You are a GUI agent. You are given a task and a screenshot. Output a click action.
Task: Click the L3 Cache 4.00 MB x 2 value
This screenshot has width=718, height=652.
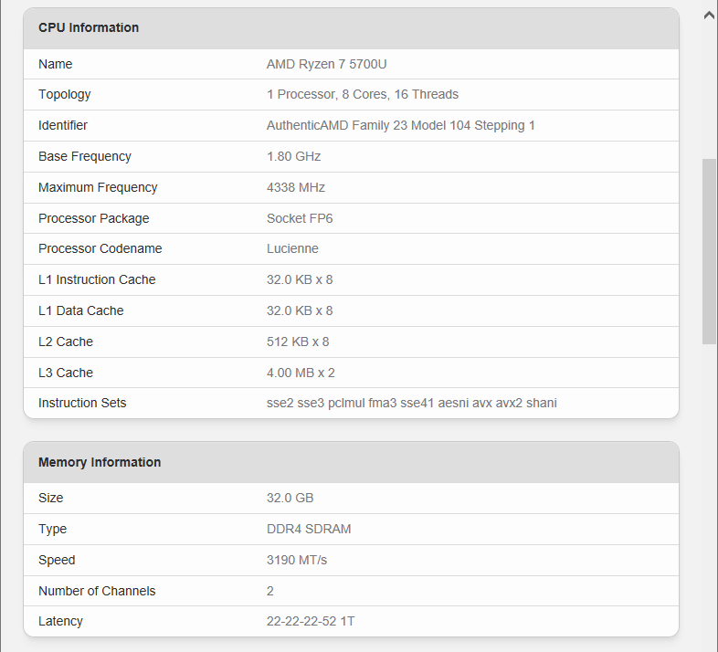[x=300, y=373]
